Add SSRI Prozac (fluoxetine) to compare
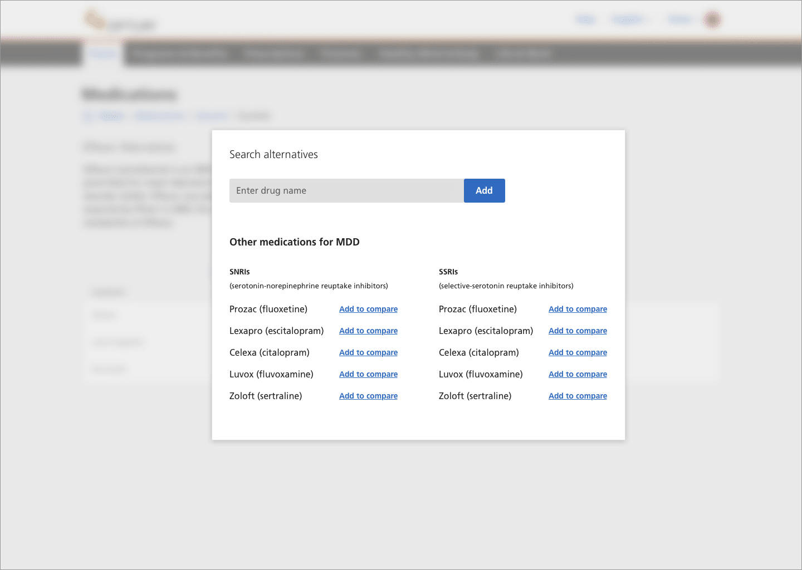Viewport: 802px width, 570px height. 578,309
